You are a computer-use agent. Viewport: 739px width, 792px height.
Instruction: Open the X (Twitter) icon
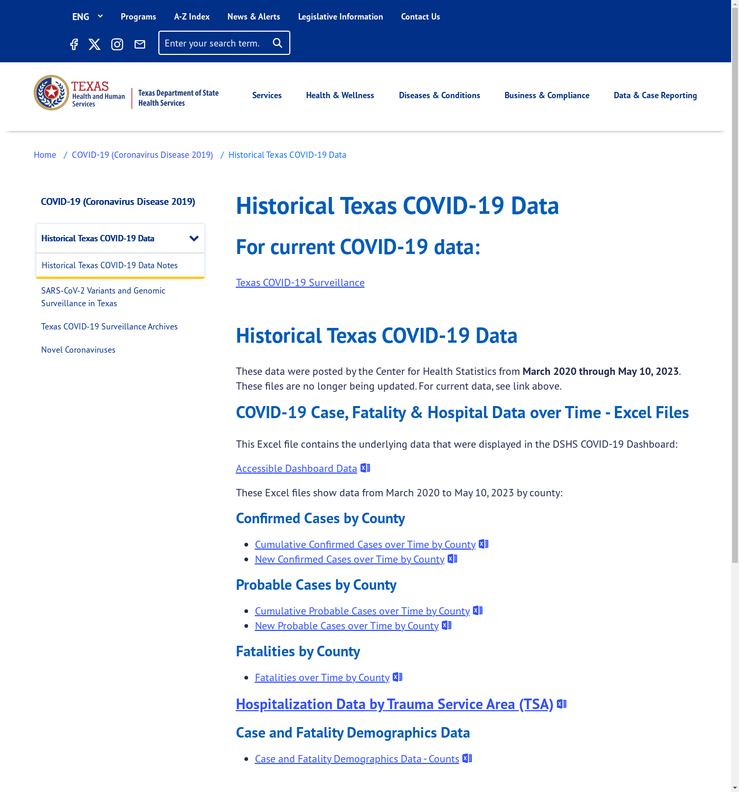pos(94,44)
